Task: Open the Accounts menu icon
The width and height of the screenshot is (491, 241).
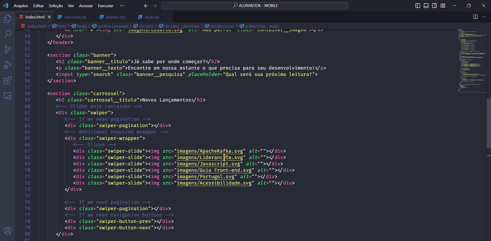Action: pos(8,231)
